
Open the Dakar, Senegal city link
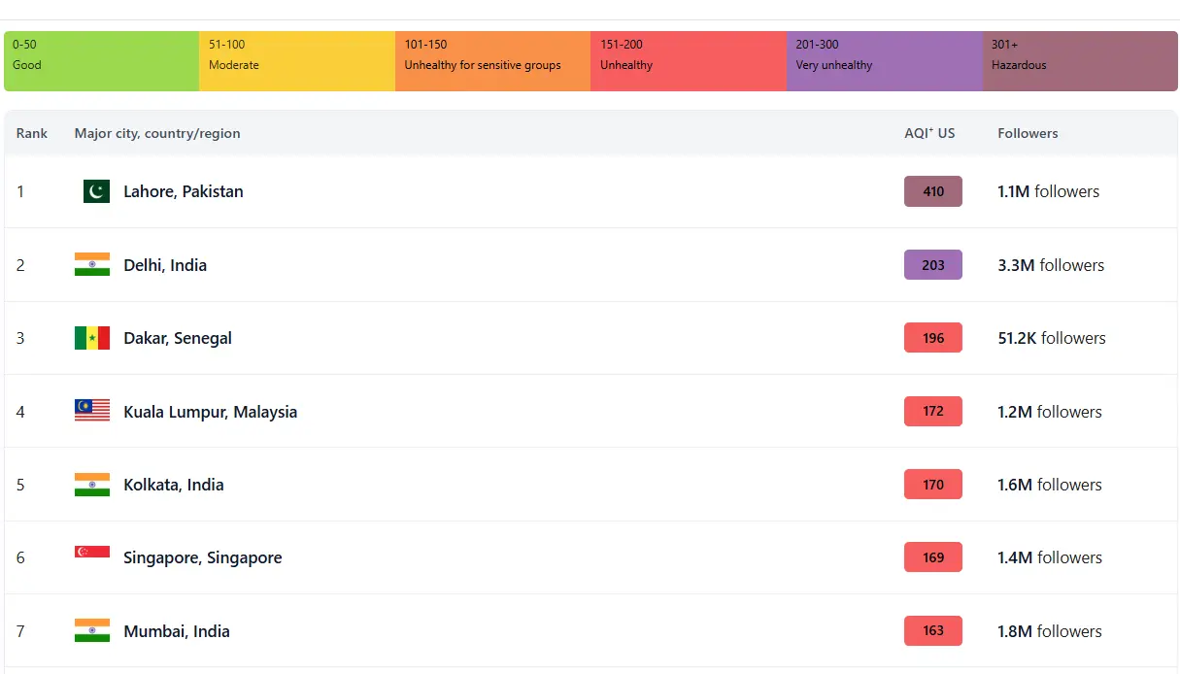178,338
